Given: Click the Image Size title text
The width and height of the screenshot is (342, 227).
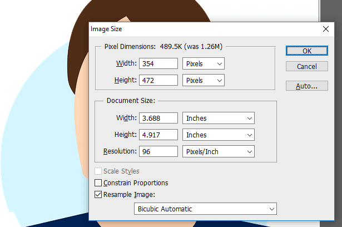Looking at the screenshot, I should (106, 29).
